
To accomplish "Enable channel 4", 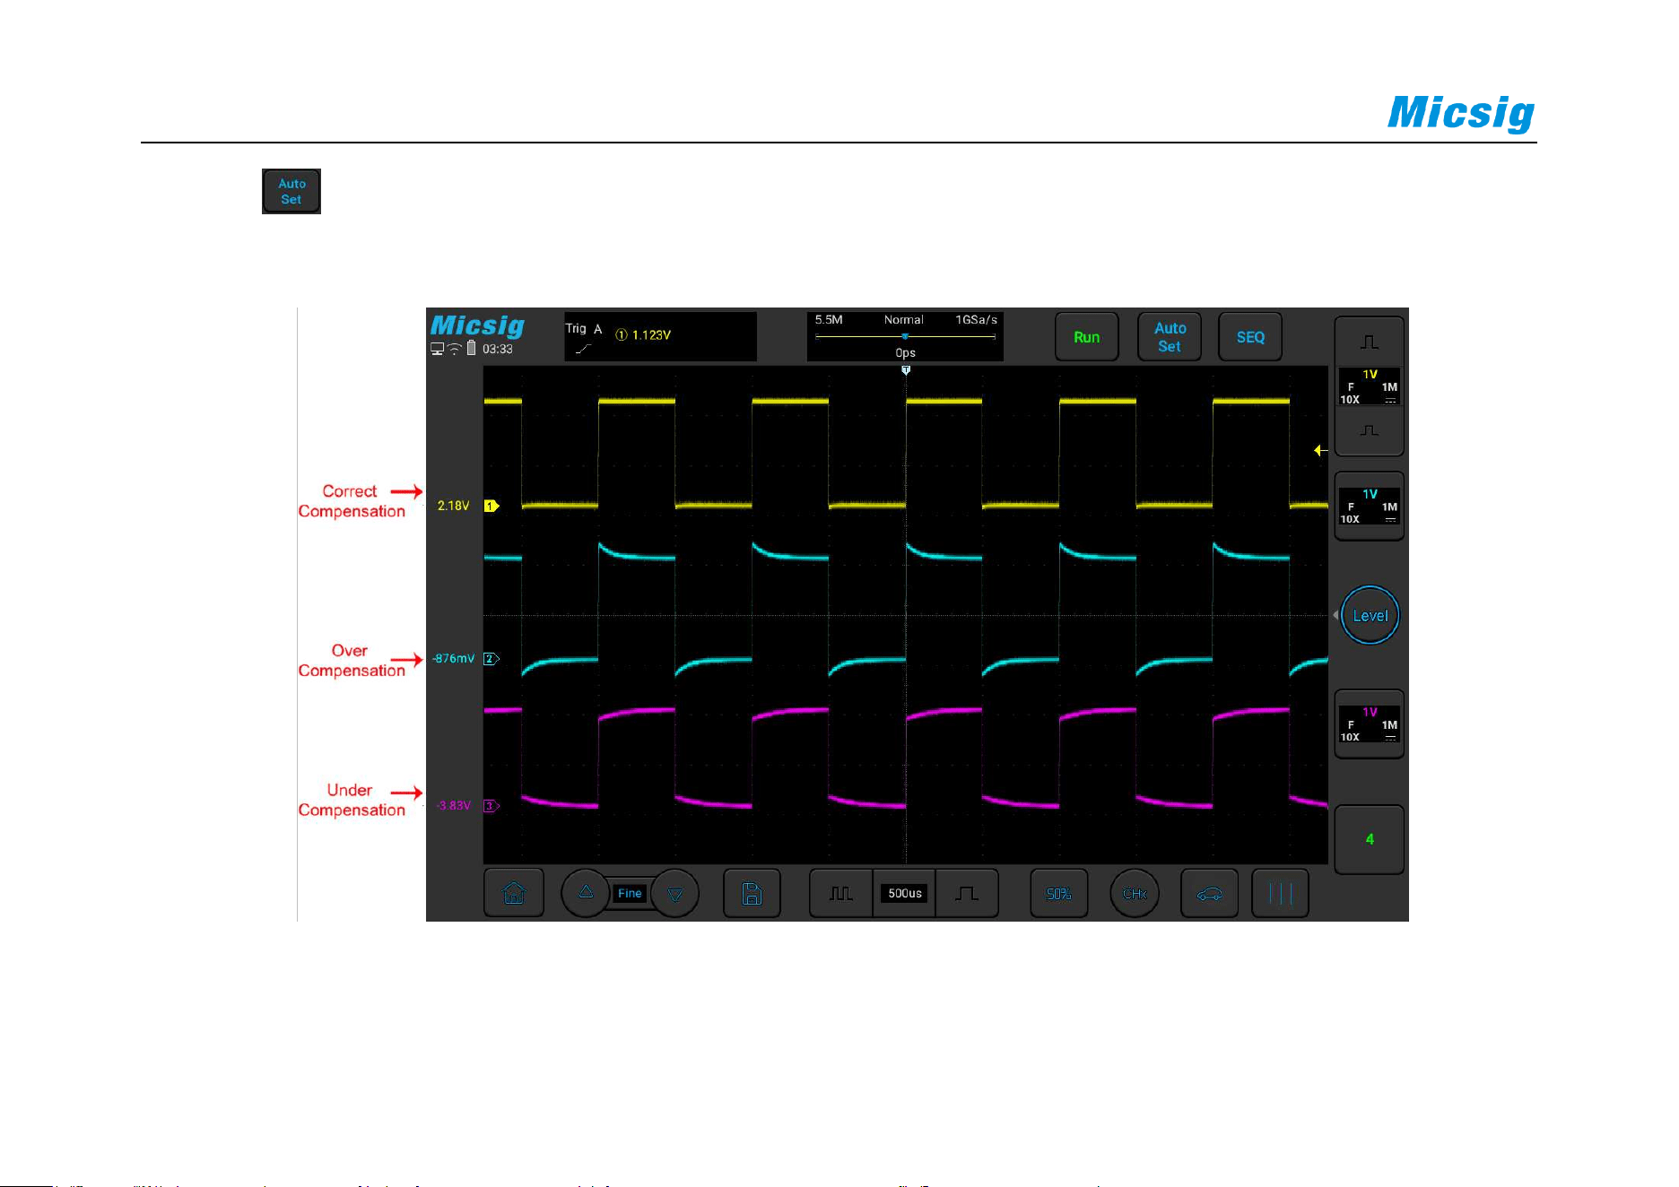I will click(1370, 839).
